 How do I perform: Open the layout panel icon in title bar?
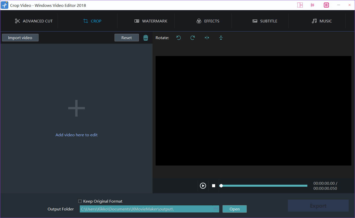[x=300, y=5]
